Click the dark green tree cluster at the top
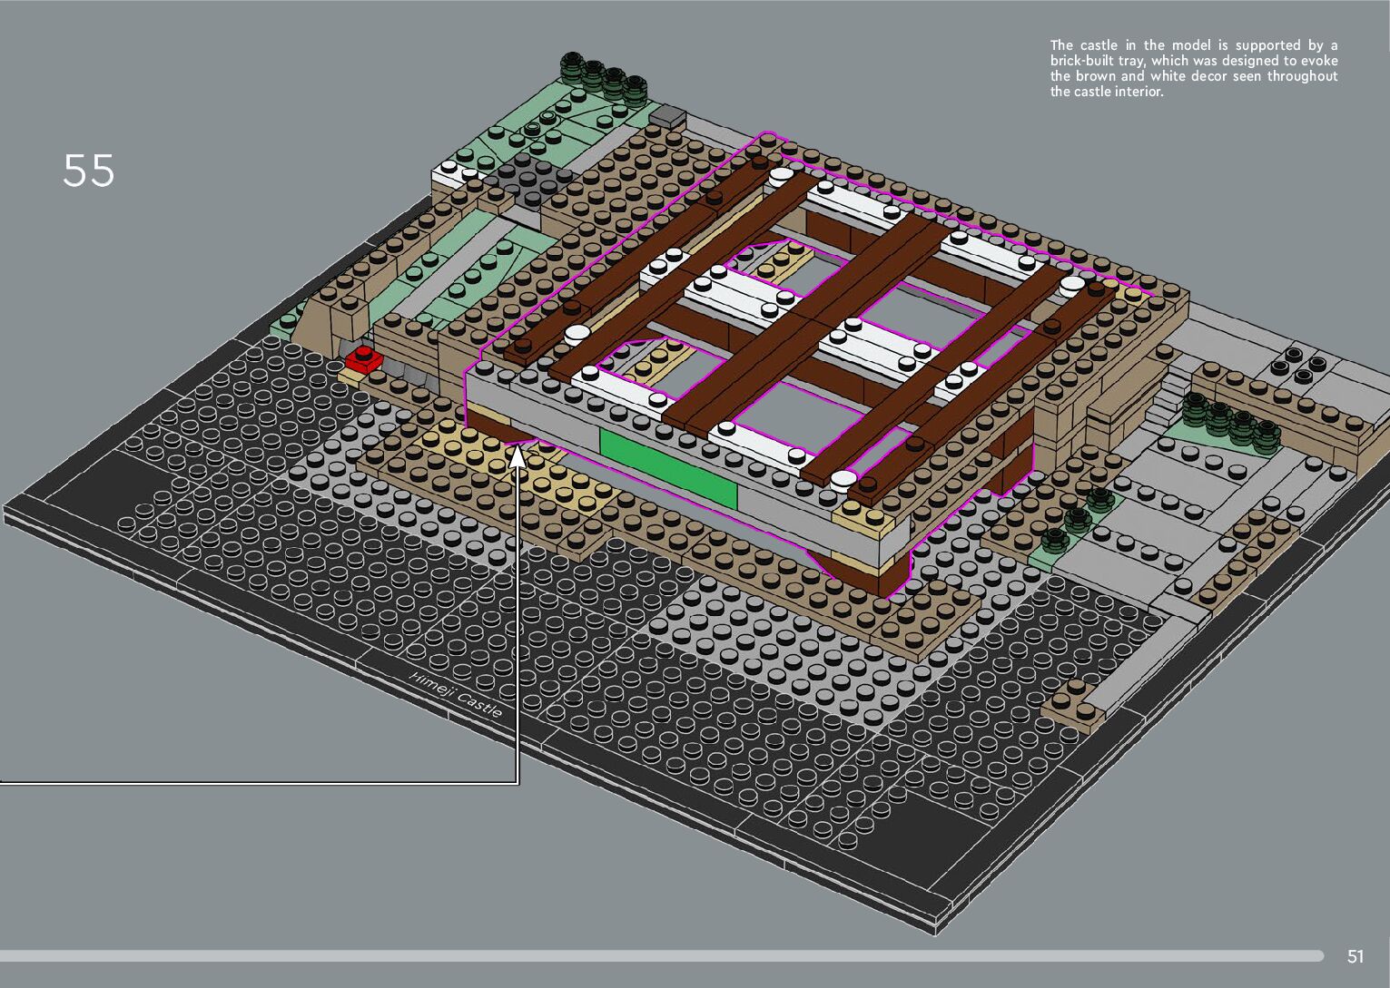The image size is (1390, 988). point(603,77)
